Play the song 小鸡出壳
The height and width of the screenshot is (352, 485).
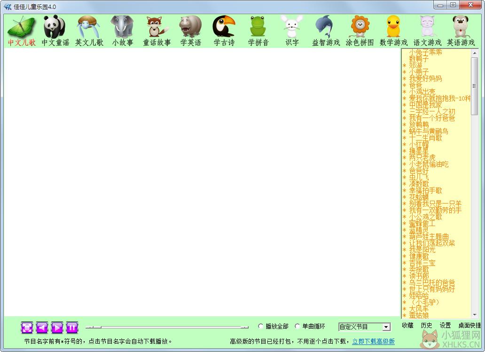click(x=422, y=92)
